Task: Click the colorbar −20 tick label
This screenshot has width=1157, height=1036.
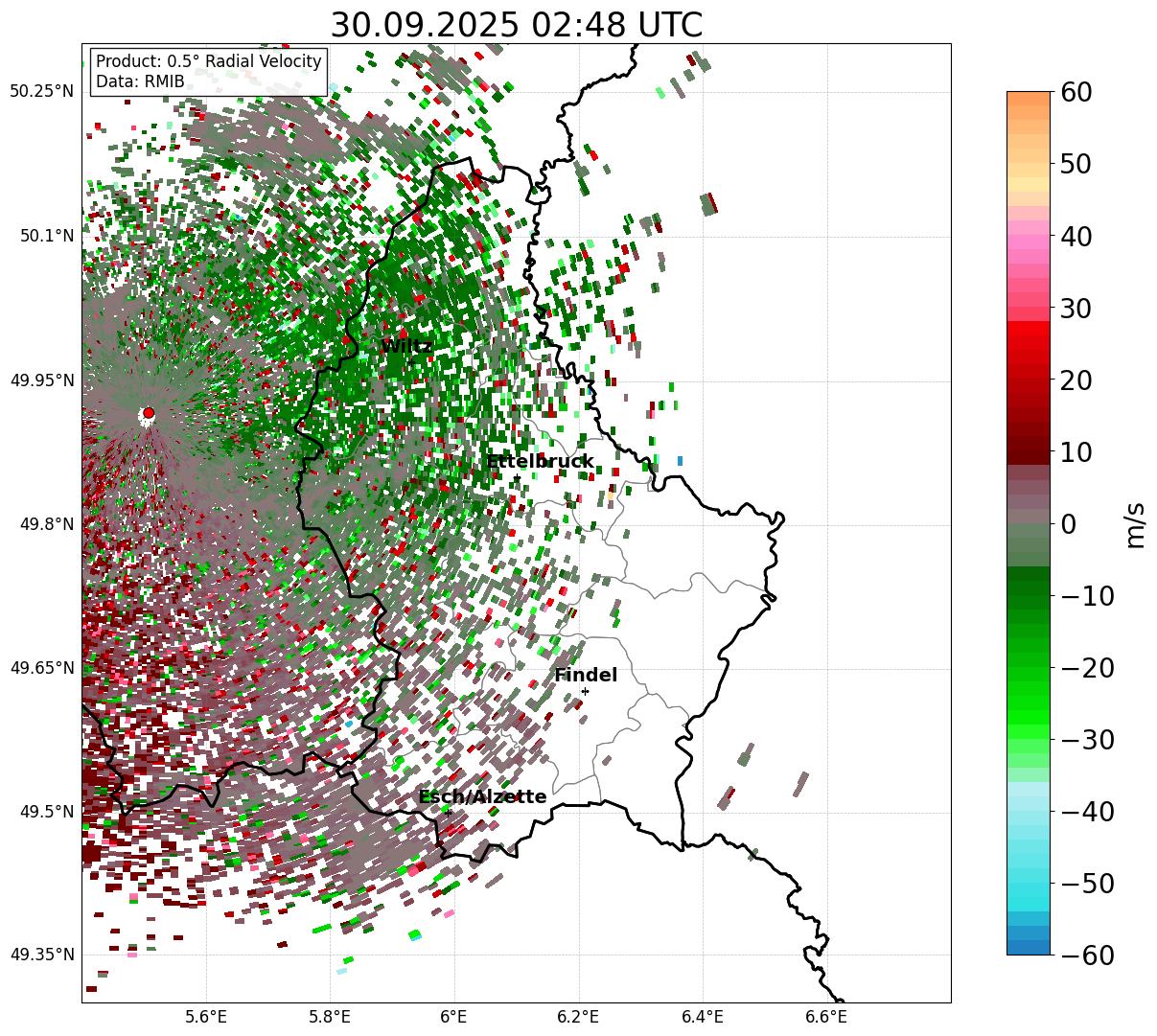Action: 1086,668
